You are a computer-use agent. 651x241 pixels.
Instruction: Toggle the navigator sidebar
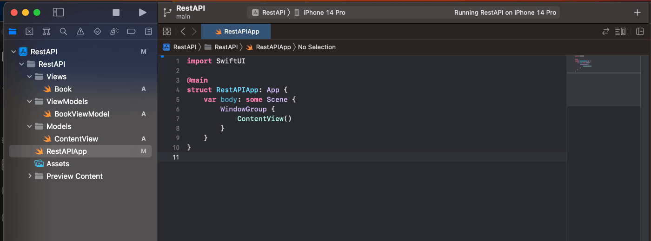58,13
